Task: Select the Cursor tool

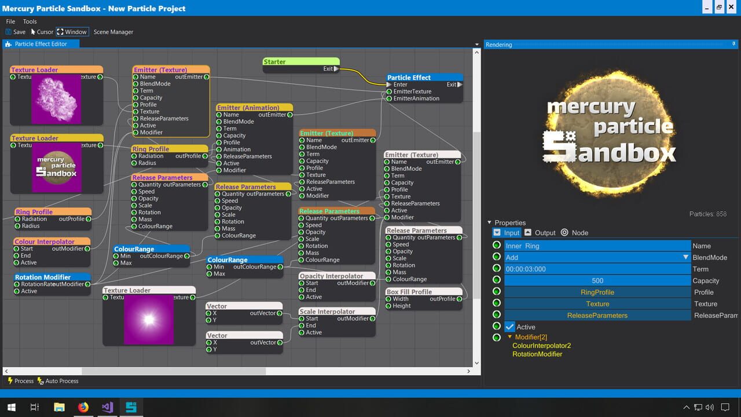Action: (x=34, y=32)
